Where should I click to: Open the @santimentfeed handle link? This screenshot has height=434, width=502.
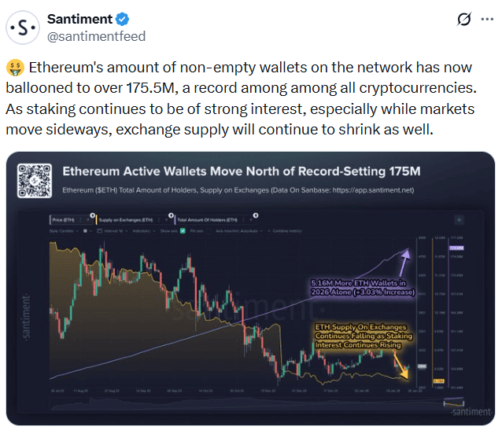(96, 36)
